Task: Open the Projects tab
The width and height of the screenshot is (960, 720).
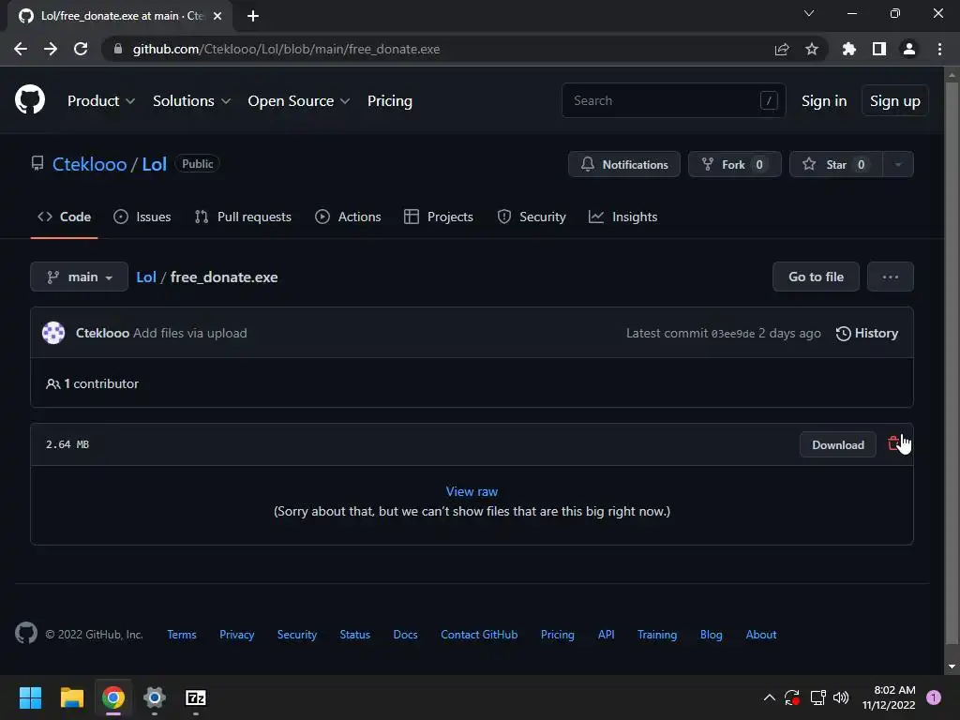Action: (x=439, y=217)
